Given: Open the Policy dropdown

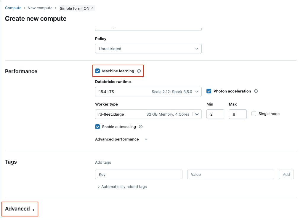Looking at the screenshot, I should tap(148, 49).
